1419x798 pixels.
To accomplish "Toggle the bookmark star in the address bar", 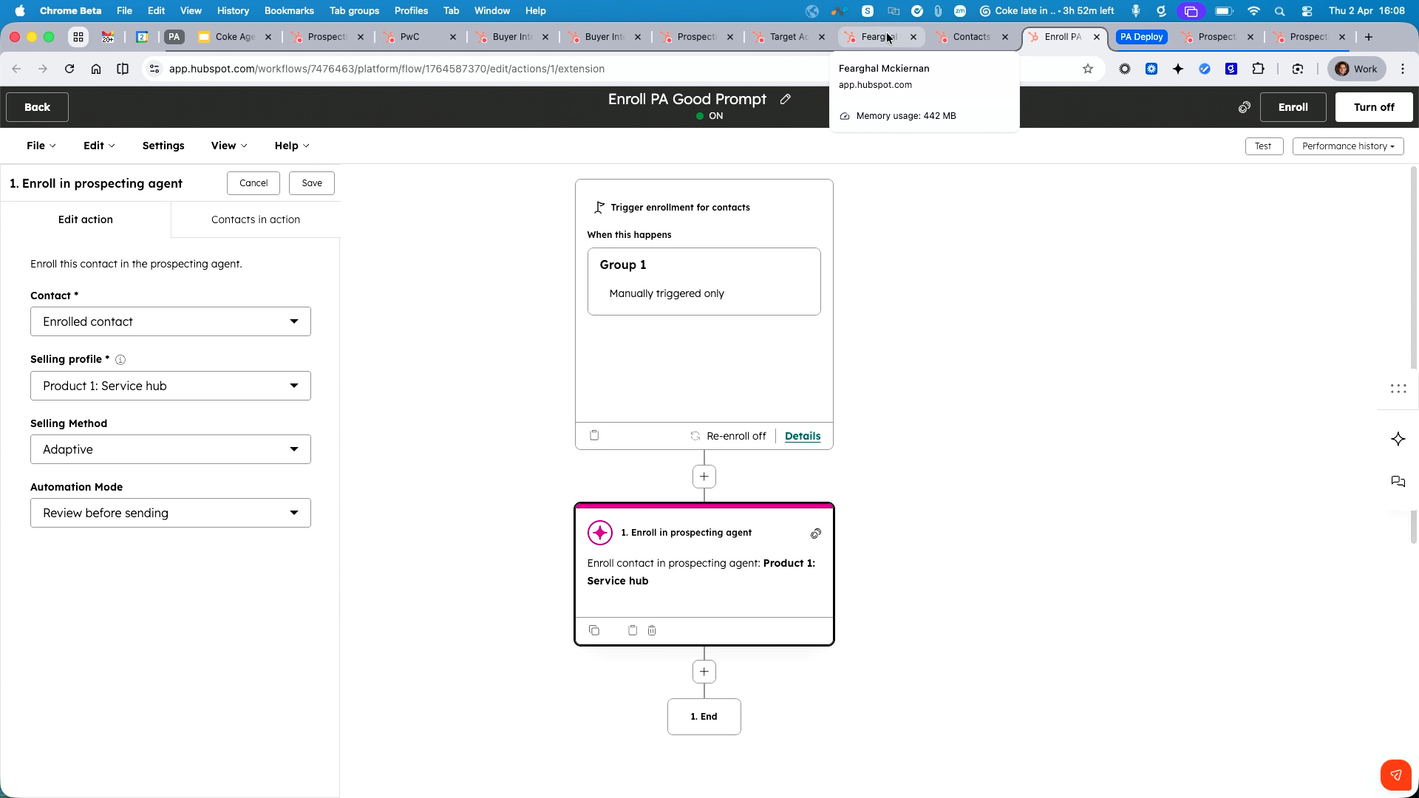I will coord(1088,69).
